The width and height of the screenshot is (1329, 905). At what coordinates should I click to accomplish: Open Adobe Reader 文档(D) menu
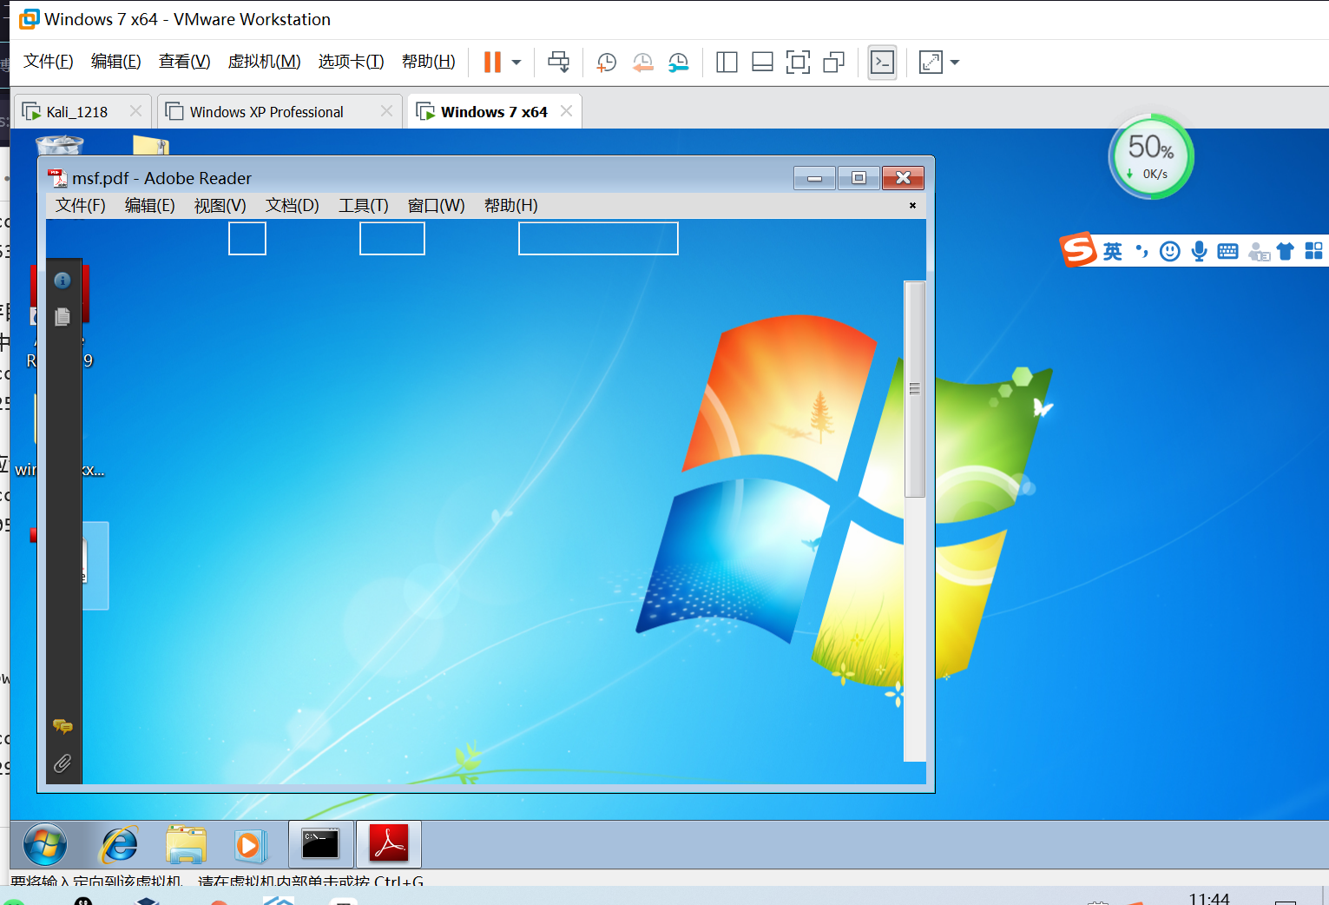(292, 206)
